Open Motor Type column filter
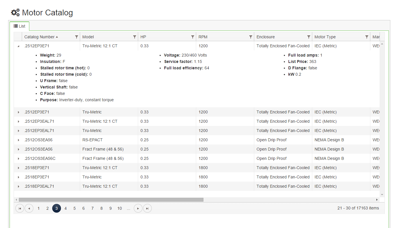The width and height of the screenshot is (397, 228). coord(367,37)
